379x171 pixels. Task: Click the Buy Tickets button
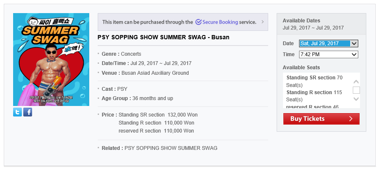pyautogui.click(x=321, y=119)
